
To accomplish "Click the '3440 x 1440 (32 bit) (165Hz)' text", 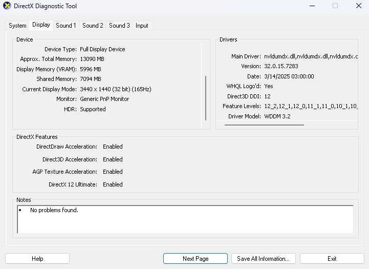I will click(x=116, y=89).
